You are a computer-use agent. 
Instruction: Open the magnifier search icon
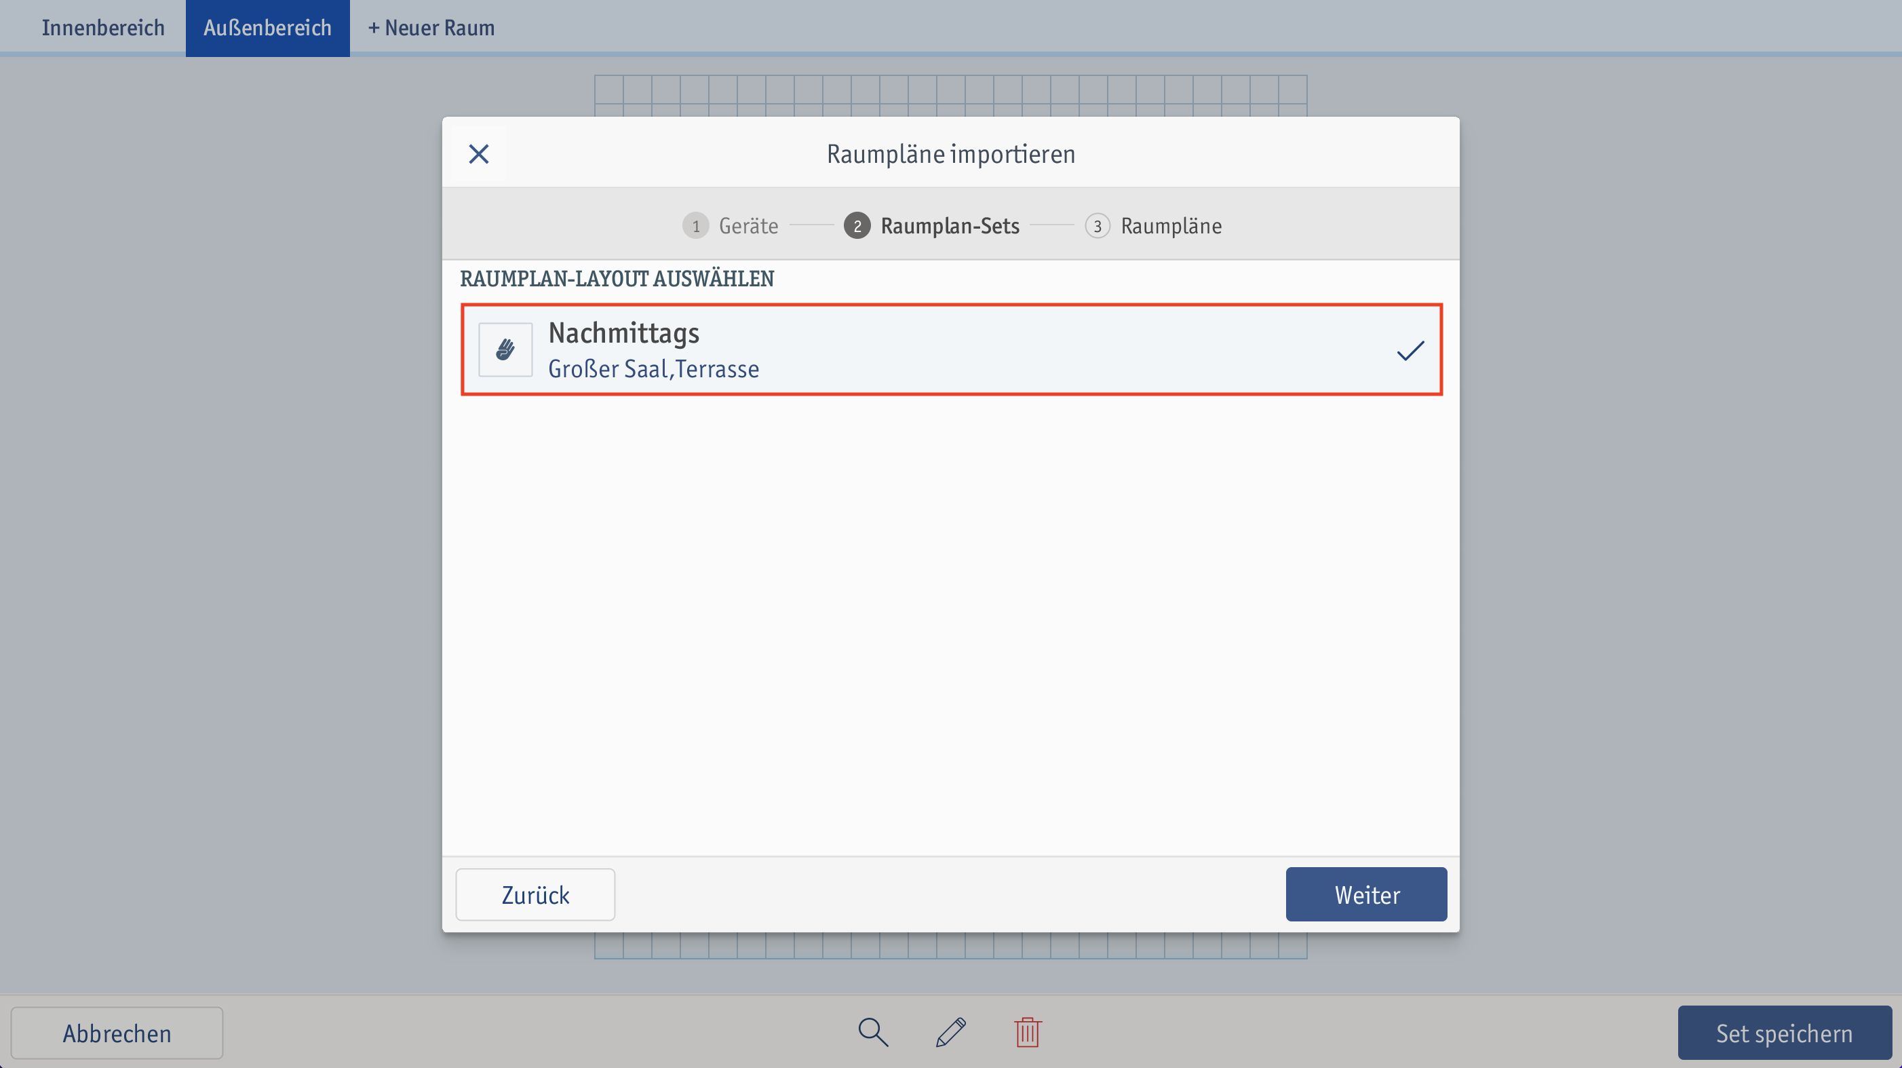click(873, 1032)
